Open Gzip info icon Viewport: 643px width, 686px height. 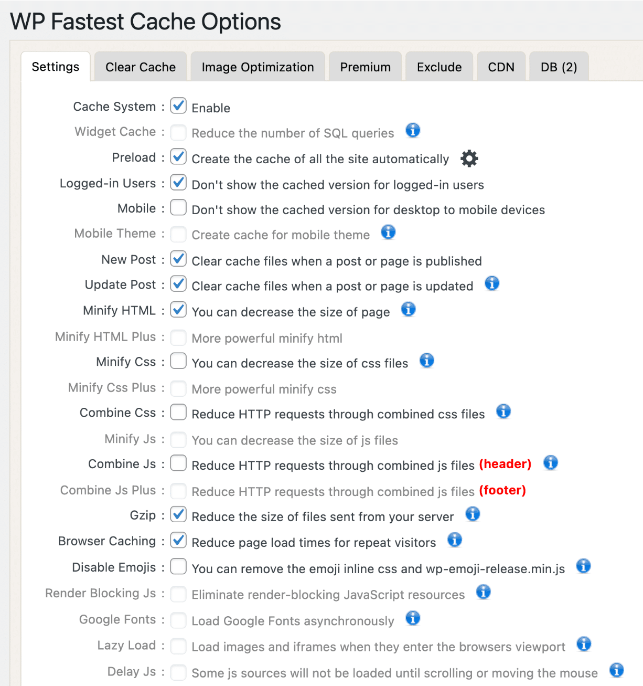point(473,514)
